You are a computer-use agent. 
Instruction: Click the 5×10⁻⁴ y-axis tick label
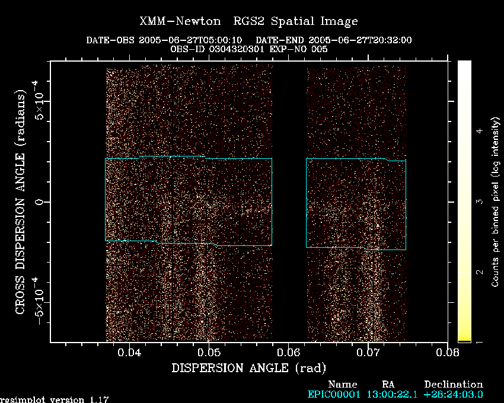coord(37,101)
